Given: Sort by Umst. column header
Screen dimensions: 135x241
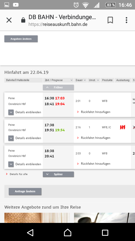Looking at the screenshot, I should coord(94,80).
